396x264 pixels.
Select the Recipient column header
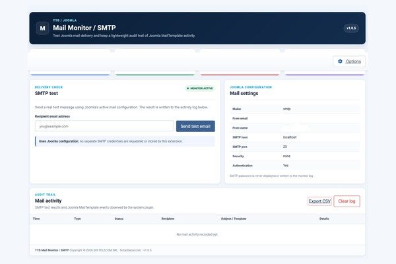tap(168, 218)
